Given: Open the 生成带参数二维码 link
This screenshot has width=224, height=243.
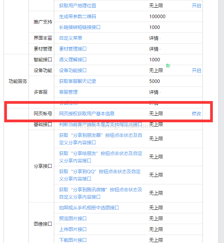Looking at the screenshot, I should [x=77, y=17].
